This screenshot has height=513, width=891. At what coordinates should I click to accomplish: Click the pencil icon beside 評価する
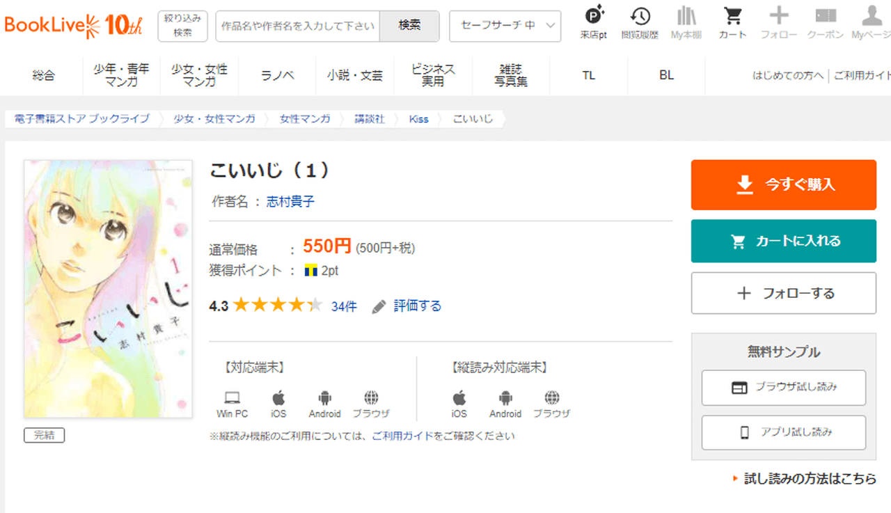pyautogui.click(x=379, y=306)
